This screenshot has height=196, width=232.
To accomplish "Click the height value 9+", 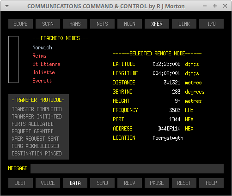I will [x=177, y=101].
